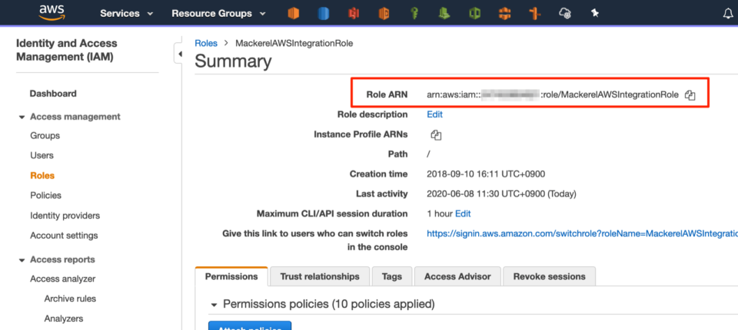
Task: Collapse the IAM sidebar navigation panel
Action: [180, 54]
